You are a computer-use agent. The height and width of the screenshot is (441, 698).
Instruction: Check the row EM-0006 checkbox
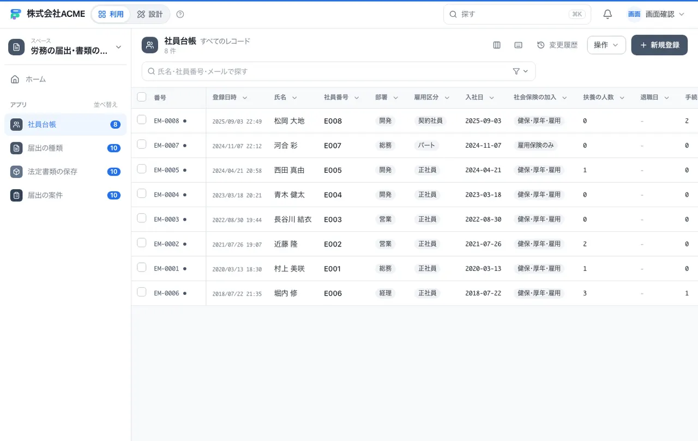(x=142, y=292)
